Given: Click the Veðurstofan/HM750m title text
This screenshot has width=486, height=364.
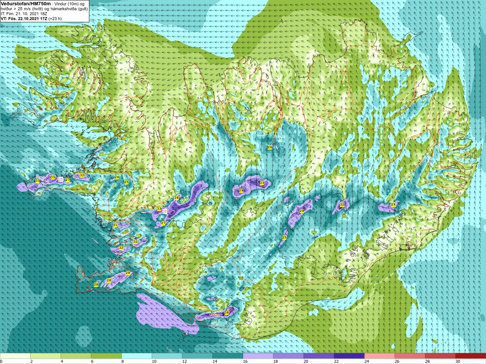Looking at the screenshot, I should pyautogui.click(x=25, y=3).
